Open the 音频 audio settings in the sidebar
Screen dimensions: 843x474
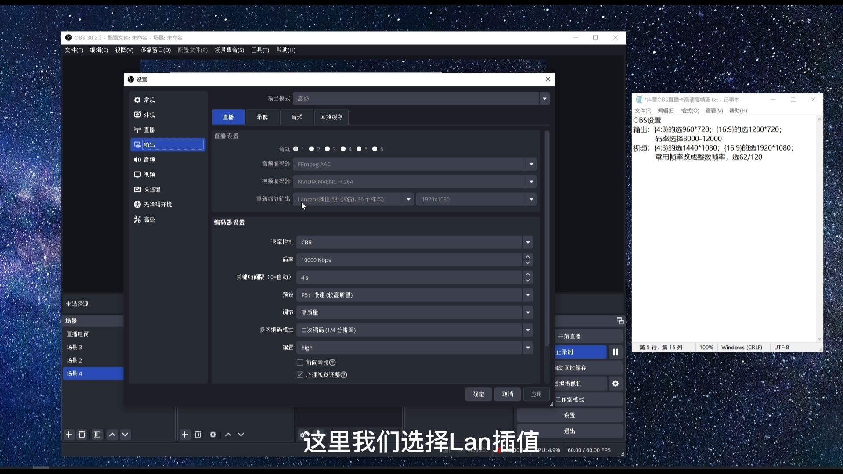168,160
